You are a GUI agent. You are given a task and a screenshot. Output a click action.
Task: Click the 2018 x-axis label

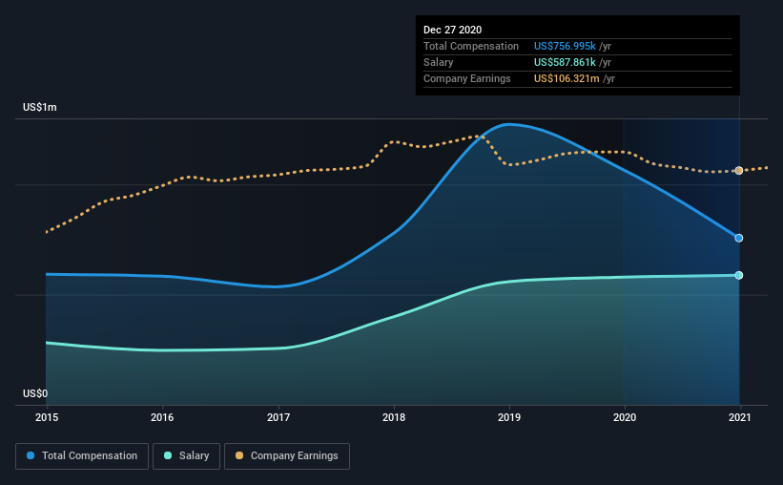click(394, 417)
